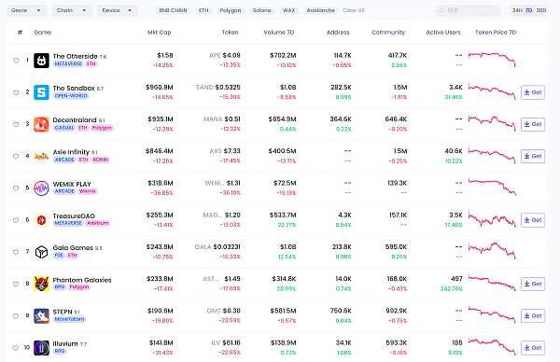Screen dimensions: 560x362
Task: Open the WEMIX PLAY logo icon
Action: [41, 188]
